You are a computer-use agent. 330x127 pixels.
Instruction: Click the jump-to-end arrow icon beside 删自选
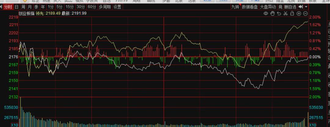pyautogui.click(x=301, y=7)
